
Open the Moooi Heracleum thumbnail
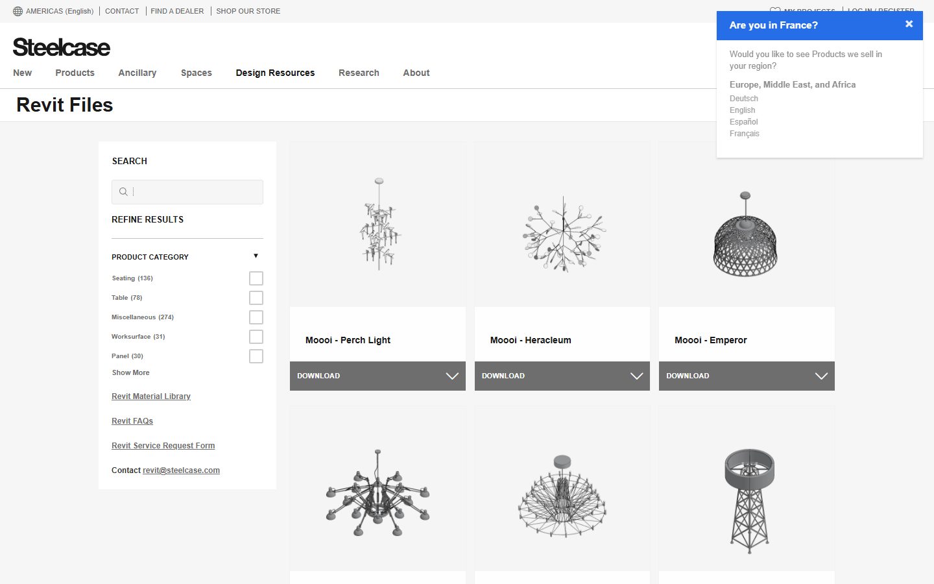562,225
